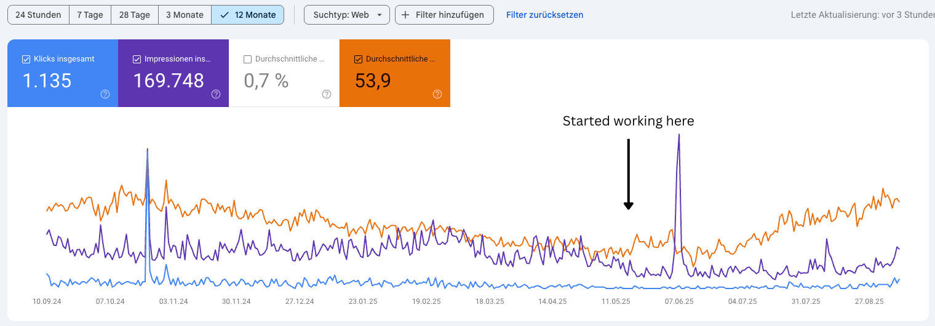Toggle the Impressionen checkbox
Image resolution: width=935 pixels, height=326 pixels.
137,59
